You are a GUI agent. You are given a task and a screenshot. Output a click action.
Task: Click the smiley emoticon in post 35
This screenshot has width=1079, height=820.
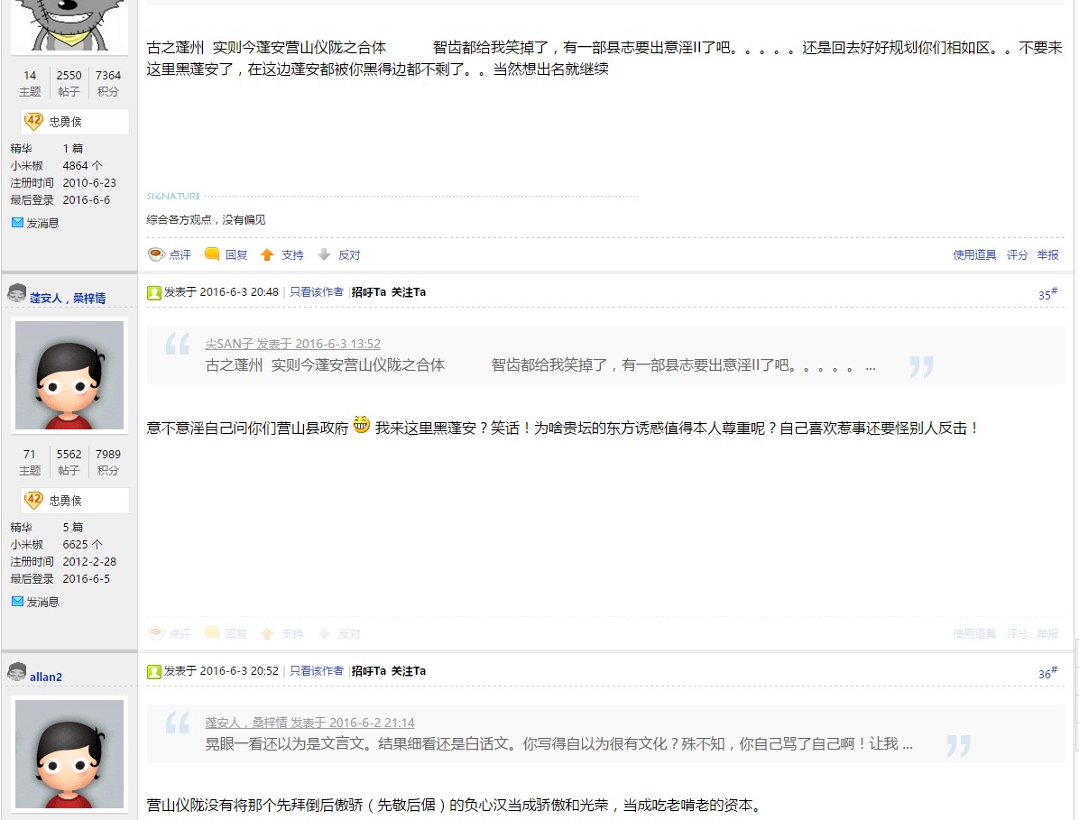click(361, 425)
